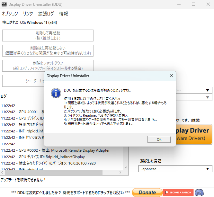
Task: Click the Discord icon at the bottom
Action: click(x=199, y=192)
